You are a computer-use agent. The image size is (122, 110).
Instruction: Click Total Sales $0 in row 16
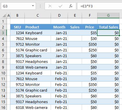coord(108,107)
